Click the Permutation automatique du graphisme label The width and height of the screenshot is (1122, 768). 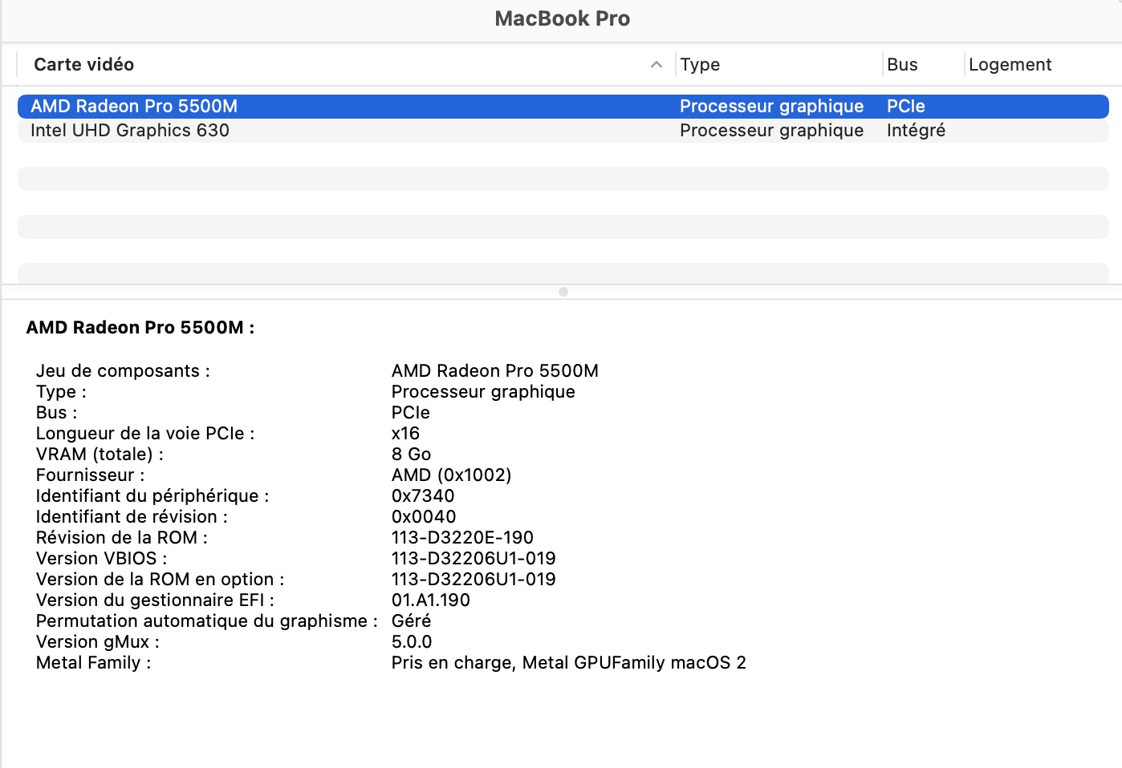(207, 620)
